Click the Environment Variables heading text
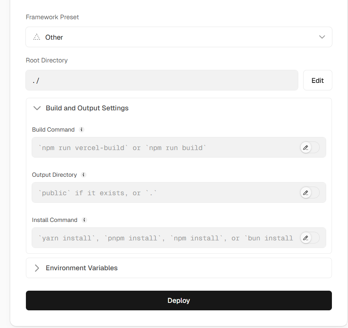This screenshot has width=348, height=328. tap(82, 268)
